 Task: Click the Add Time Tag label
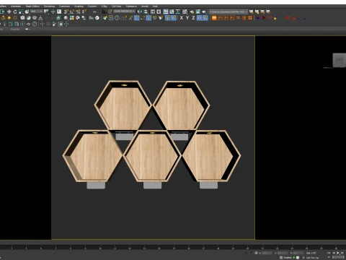[312, 258]
